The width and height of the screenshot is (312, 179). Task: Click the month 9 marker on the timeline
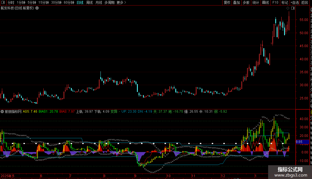[135, 176]
